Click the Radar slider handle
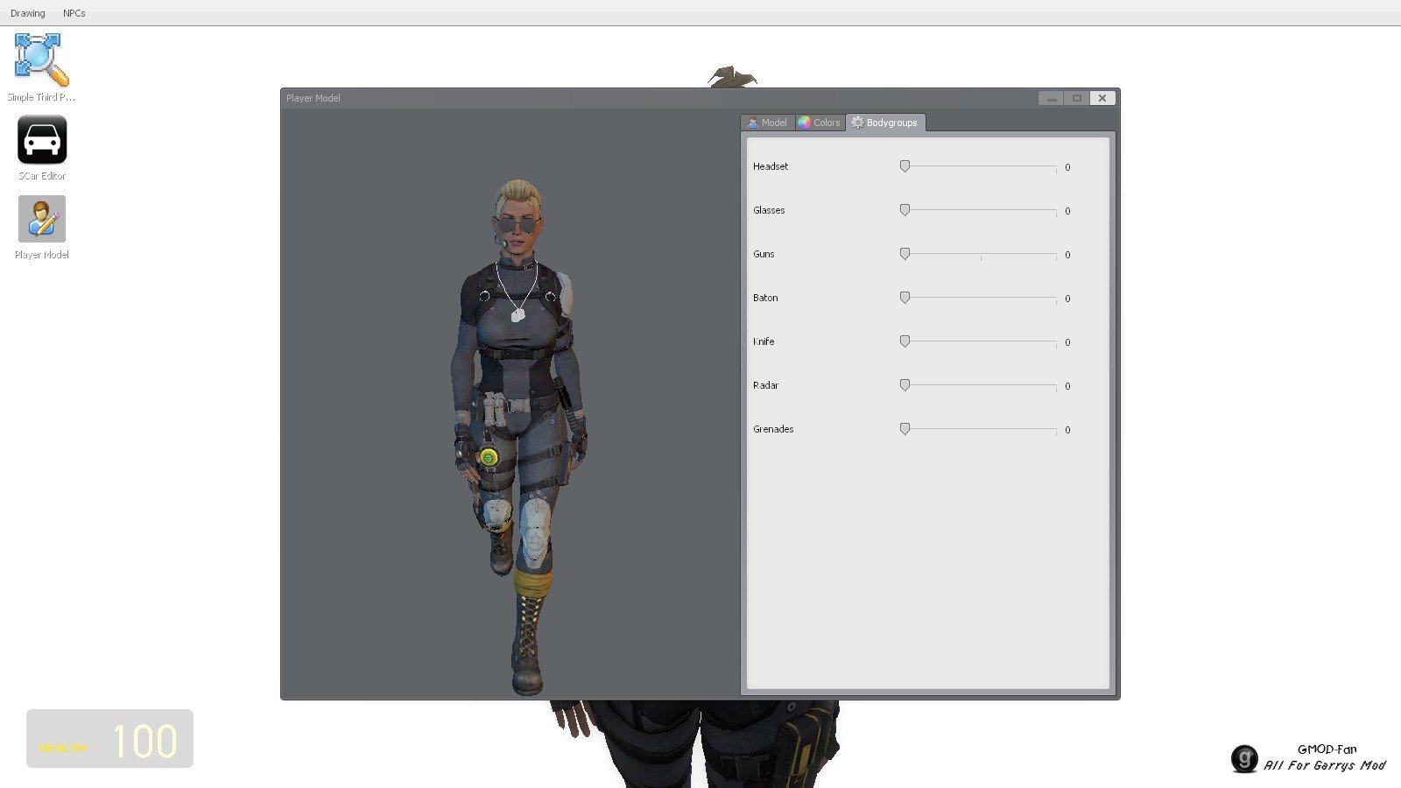 905,385
